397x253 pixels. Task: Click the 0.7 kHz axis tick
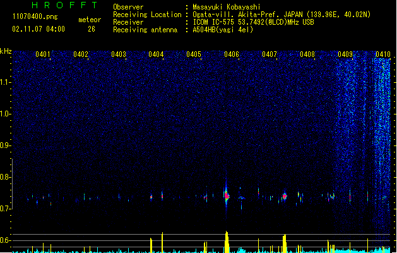tap(5, 209)
